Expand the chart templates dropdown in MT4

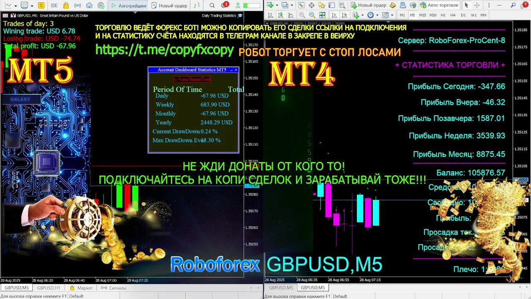[392, 15]
